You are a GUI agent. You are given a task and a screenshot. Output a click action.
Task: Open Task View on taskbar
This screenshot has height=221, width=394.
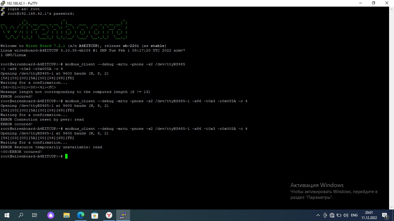tap(35, 215)
